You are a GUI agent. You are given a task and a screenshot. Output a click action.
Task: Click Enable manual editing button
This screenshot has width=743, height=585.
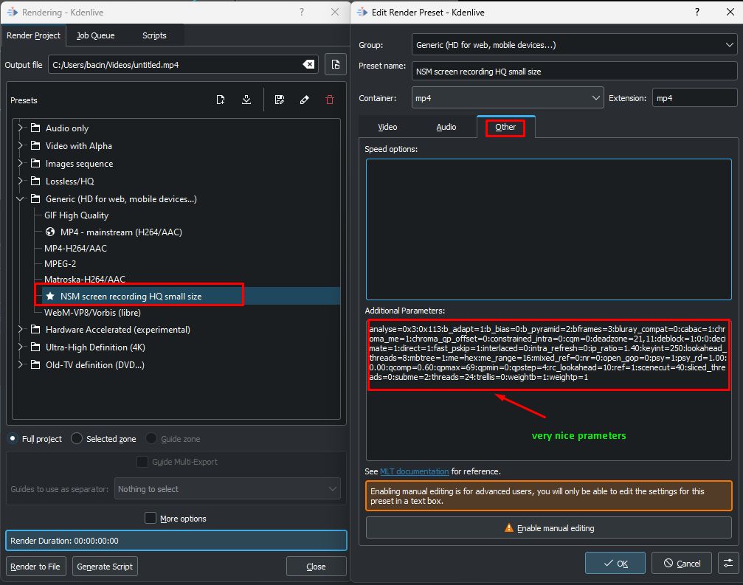point(549,527)
